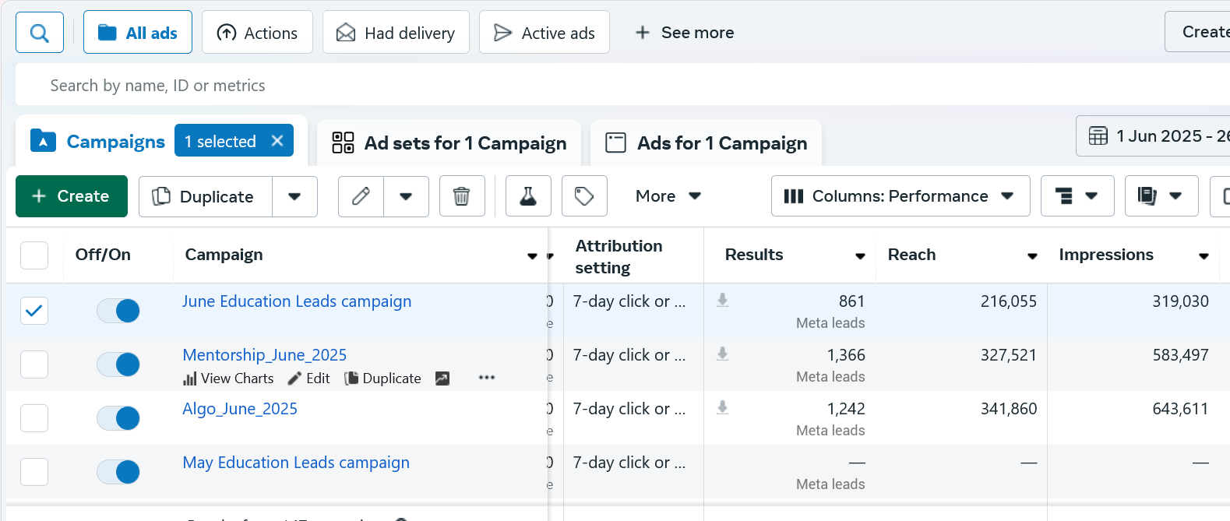
Task: Filter by Had delivery
Action: tap(396, 33)
